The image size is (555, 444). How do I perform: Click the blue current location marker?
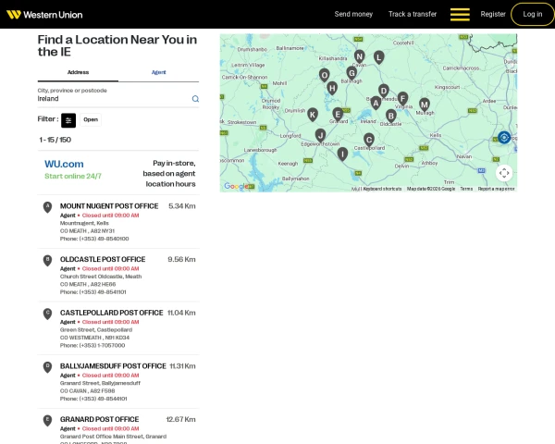tap(504, 137)
